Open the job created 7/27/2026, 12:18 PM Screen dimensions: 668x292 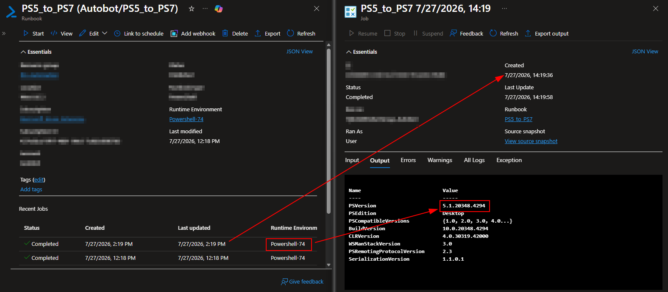tap(168, 258)
